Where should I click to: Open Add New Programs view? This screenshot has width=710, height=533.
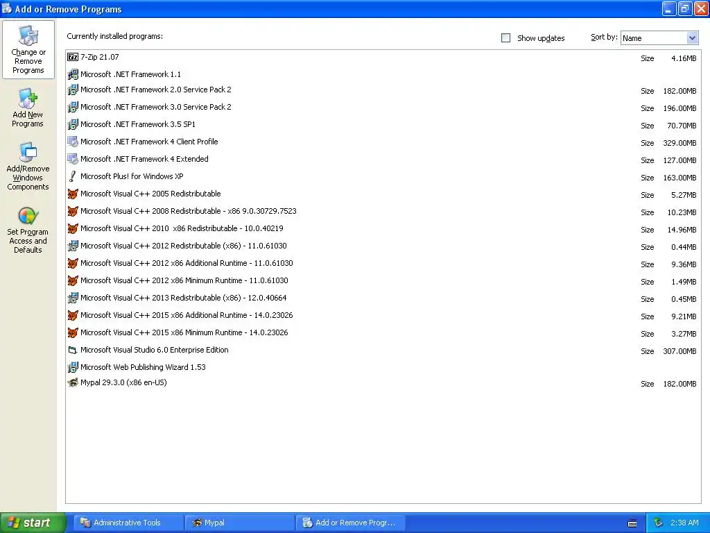click(x=28, y=108)
